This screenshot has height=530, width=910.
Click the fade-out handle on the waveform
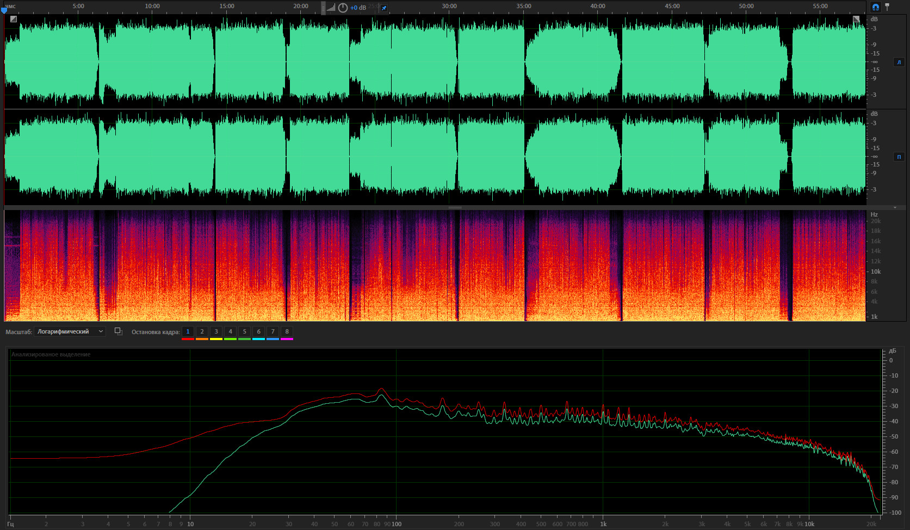pyautogui.click(x=856, y=19)
